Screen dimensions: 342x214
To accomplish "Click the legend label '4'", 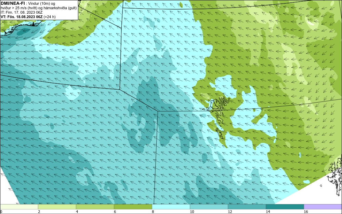I will (x=77, y=212).
